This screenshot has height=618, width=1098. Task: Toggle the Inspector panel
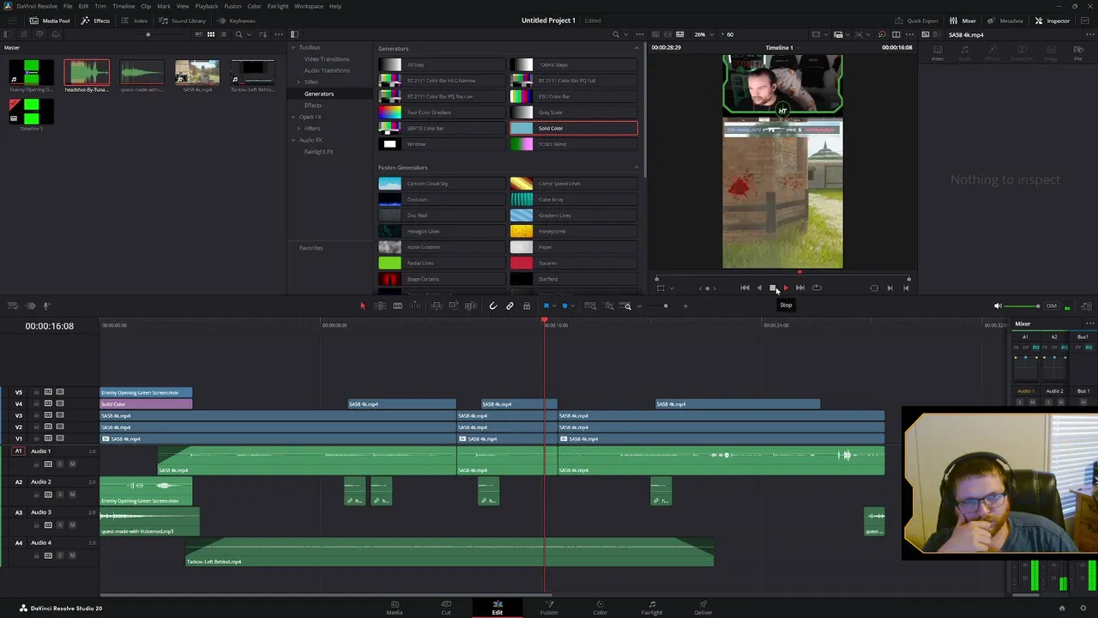[x=1052, y=21]
